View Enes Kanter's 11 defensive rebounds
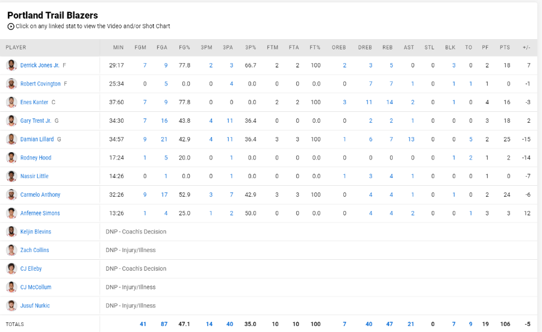This screenshot has width=542, height=332. pos(369,102)
